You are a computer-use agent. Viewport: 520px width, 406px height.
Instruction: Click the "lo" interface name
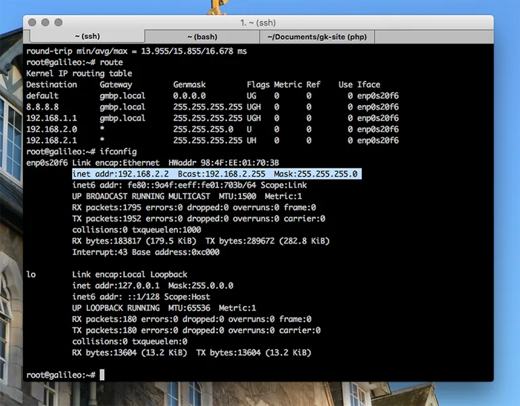[x=31, y=275]
